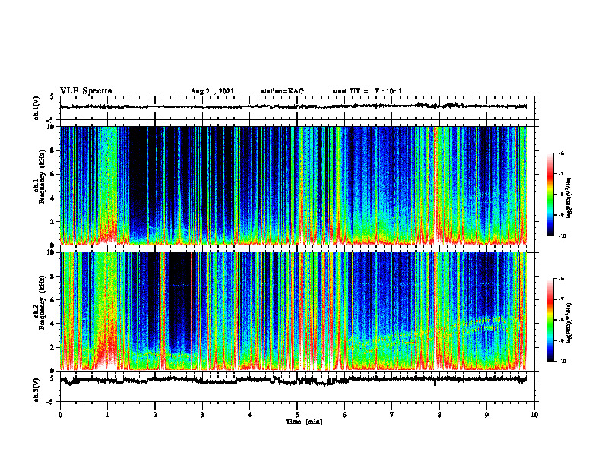Click the "-10" label on ch.1 color bar

[562, 236]
